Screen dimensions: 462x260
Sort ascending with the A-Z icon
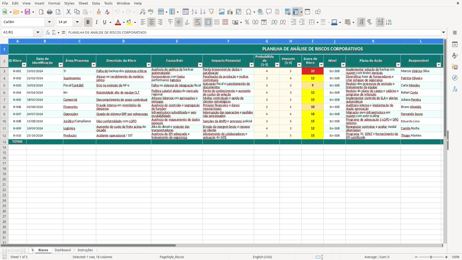194,12
